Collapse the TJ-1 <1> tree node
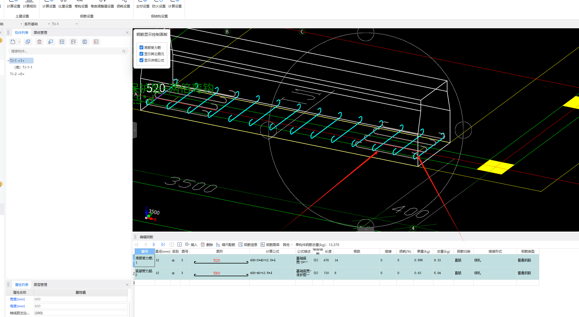Image resolution: width=579 pixels, height=317 pixels. pyautogui.click(x=8, y=61)
